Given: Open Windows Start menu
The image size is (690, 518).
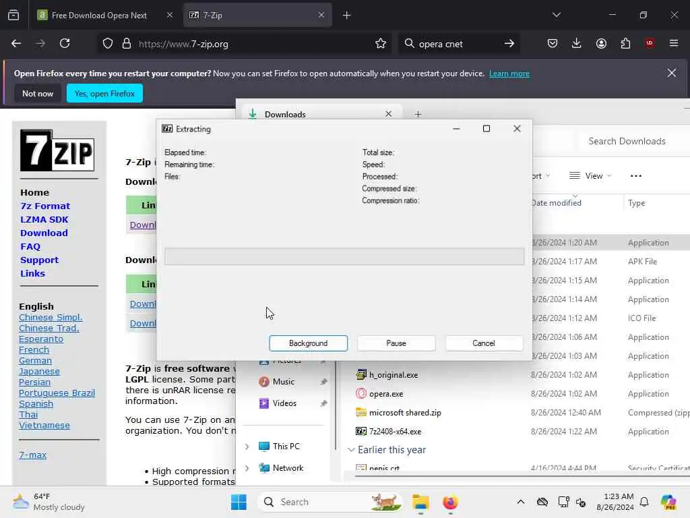Looking at the screenshot, I should [x=239, y=502].
